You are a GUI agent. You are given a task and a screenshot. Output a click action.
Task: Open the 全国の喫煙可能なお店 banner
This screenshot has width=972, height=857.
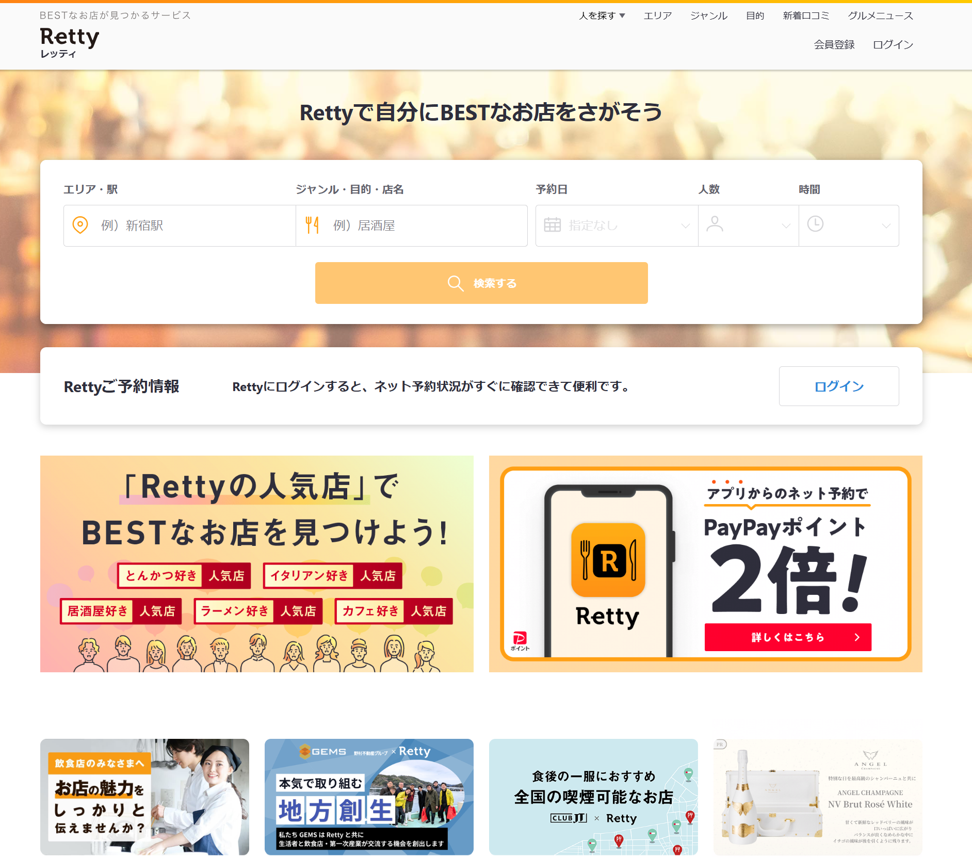pos(593,797)
